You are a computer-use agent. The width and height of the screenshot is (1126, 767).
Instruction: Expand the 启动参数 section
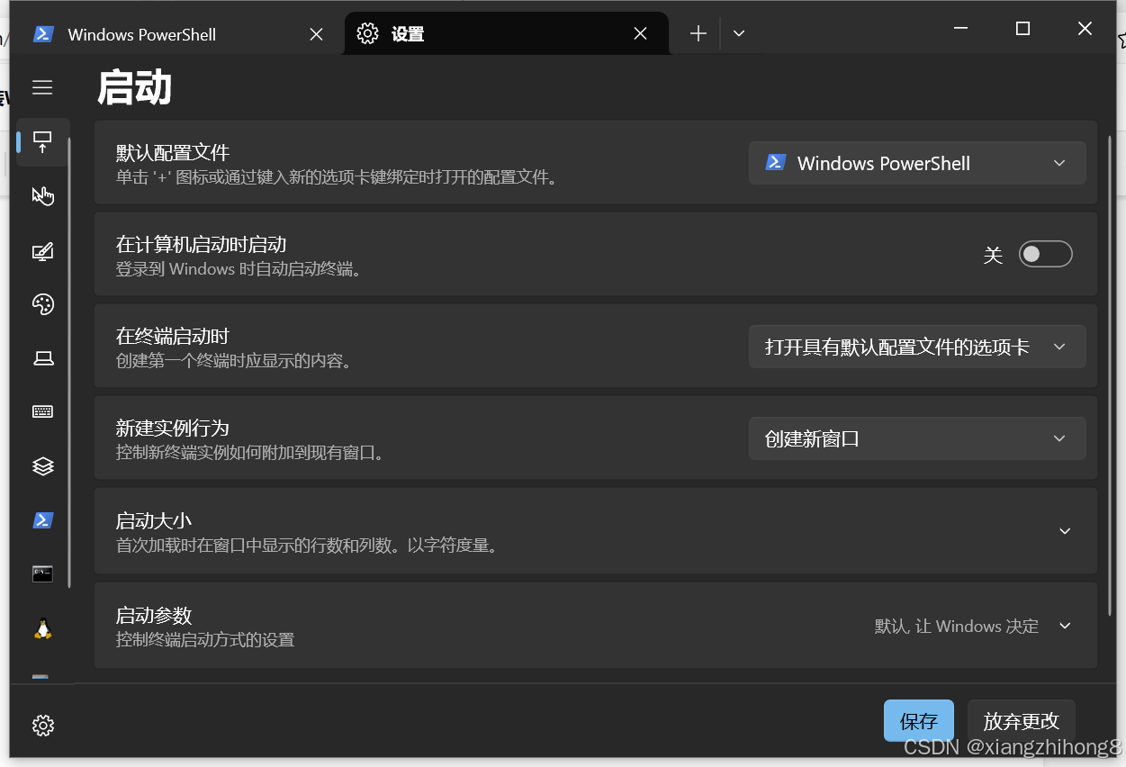(595, 626)
